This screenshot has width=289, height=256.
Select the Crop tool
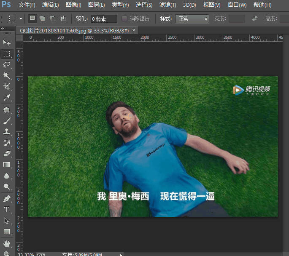[x=7, y=86]
